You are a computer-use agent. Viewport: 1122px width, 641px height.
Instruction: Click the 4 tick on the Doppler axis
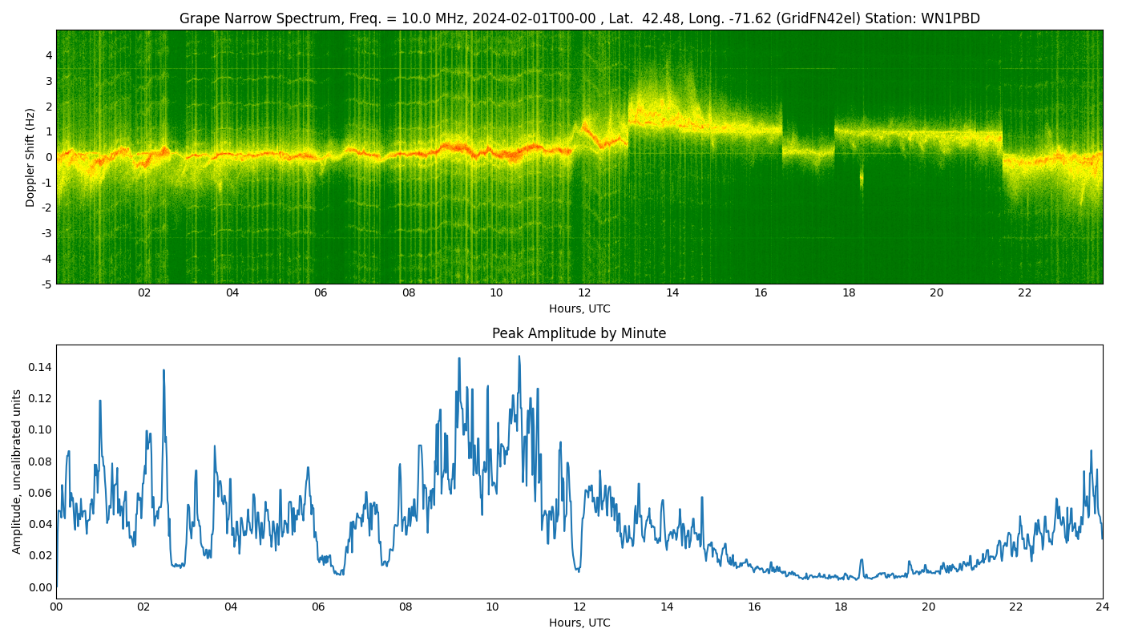[49, 55]
